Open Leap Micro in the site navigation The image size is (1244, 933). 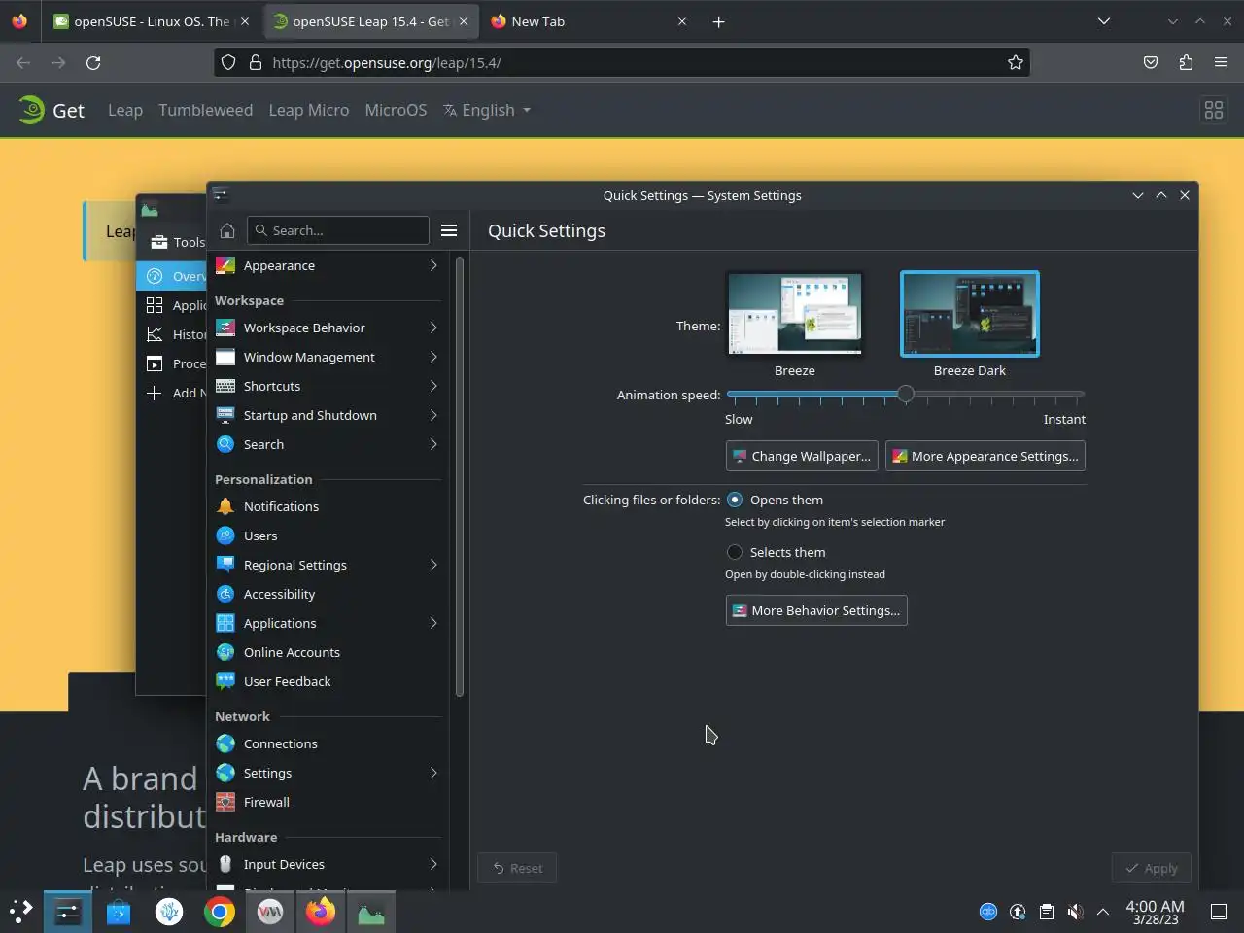tap(309, 110)
